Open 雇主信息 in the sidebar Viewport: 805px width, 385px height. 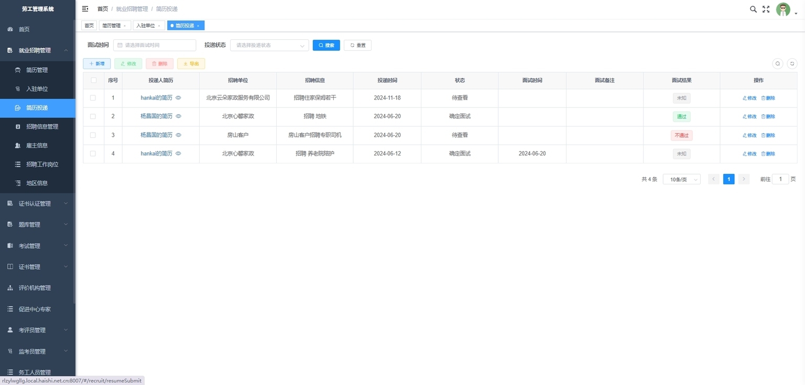38,145
